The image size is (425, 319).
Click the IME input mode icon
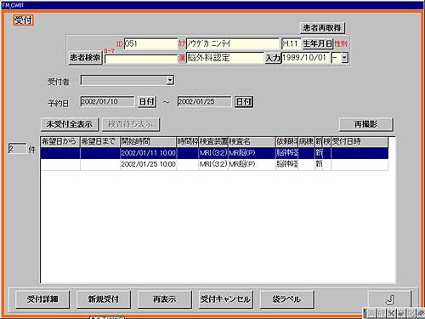coord(372,313)
